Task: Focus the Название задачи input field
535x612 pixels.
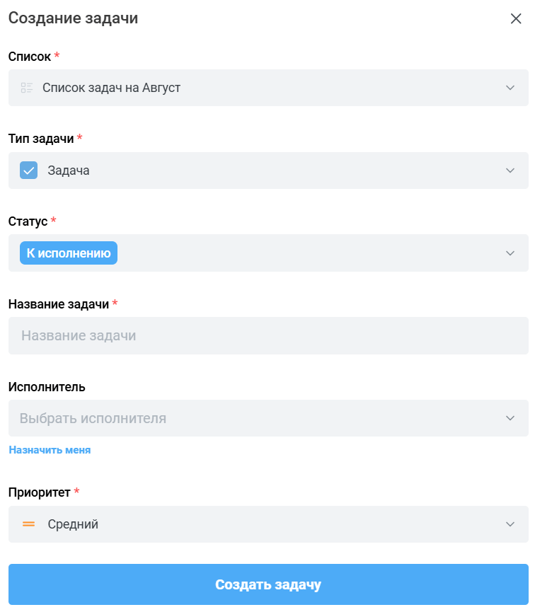Action: point(268,335)
